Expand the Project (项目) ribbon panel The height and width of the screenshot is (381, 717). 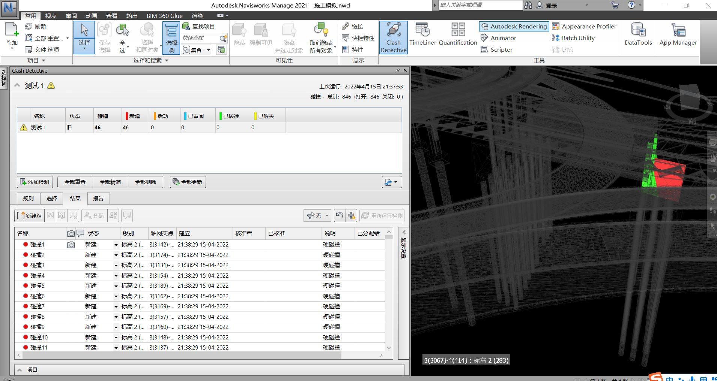(36, 60)
